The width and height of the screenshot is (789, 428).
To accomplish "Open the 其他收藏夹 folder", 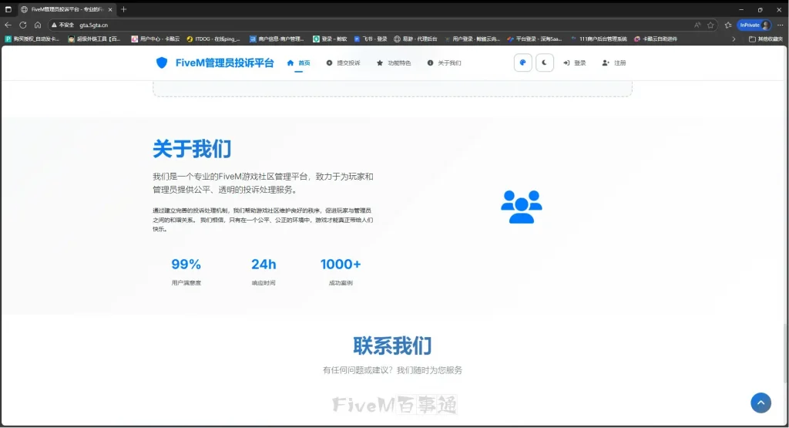I will pos(766,39).
